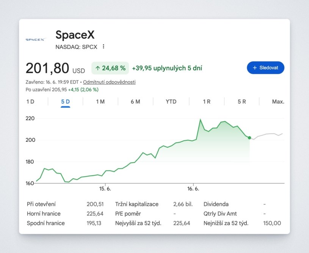
Task: Click the Nejvyšší za 52 týd. label
Action: pos(138,223)
